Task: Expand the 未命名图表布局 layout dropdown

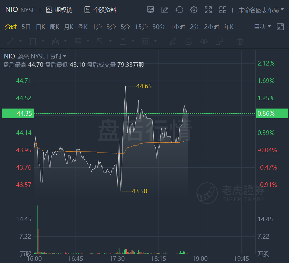Action: pyautogui.click(x=261, y=10)
